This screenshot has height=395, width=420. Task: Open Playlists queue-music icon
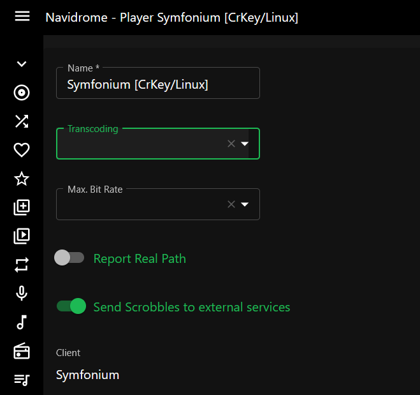(x=22, y=380)
